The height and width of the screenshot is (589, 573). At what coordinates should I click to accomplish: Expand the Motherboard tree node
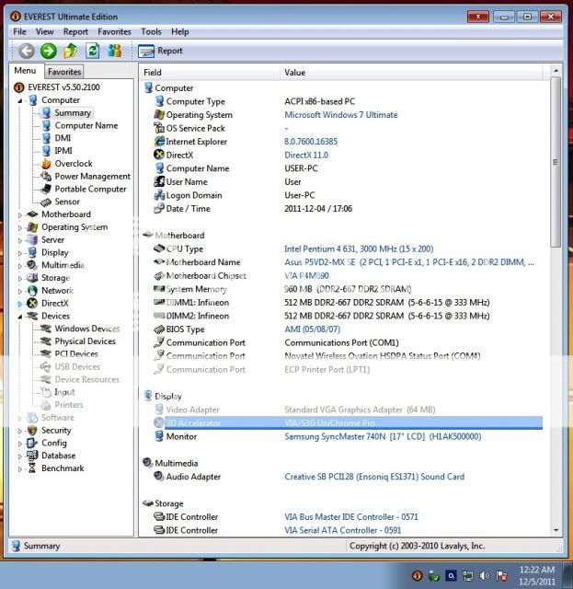(20, 214)
